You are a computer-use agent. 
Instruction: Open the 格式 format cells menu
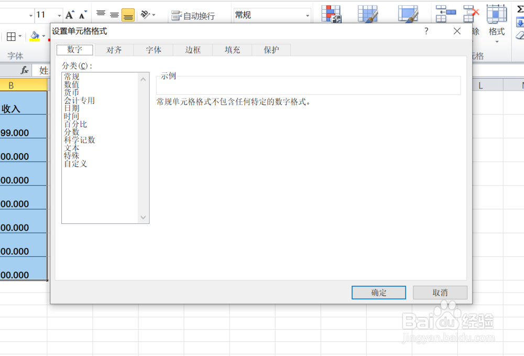point(497,24)
